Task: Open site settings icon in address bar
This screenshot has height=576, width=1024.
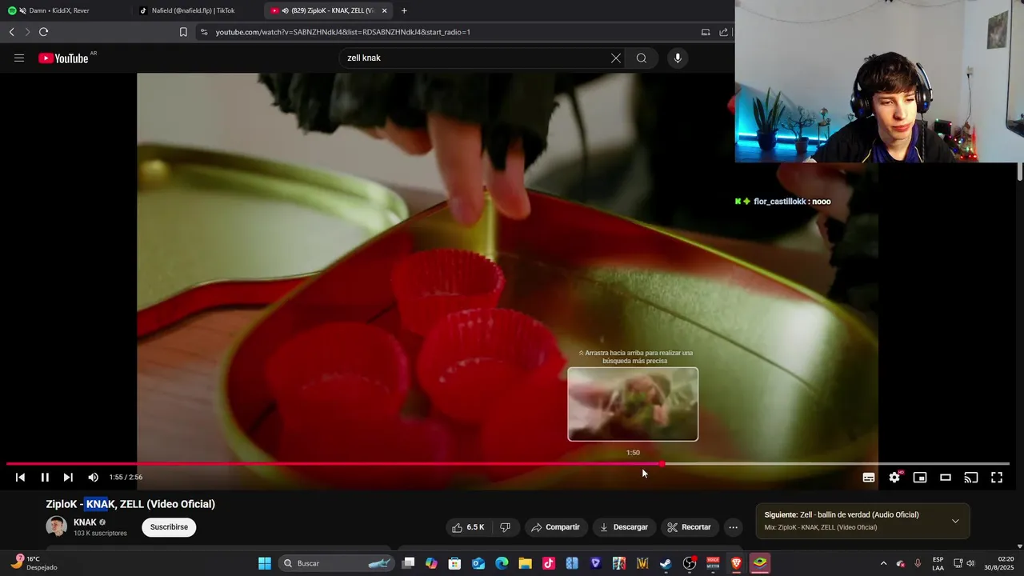Action: [x=204, y=32]
